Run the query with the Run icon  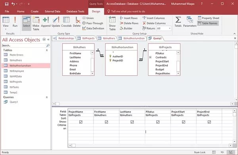(15, 22)
